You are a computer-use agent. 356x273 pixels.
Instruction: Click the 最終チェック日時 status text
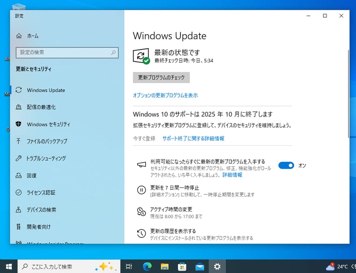point(184,60)
